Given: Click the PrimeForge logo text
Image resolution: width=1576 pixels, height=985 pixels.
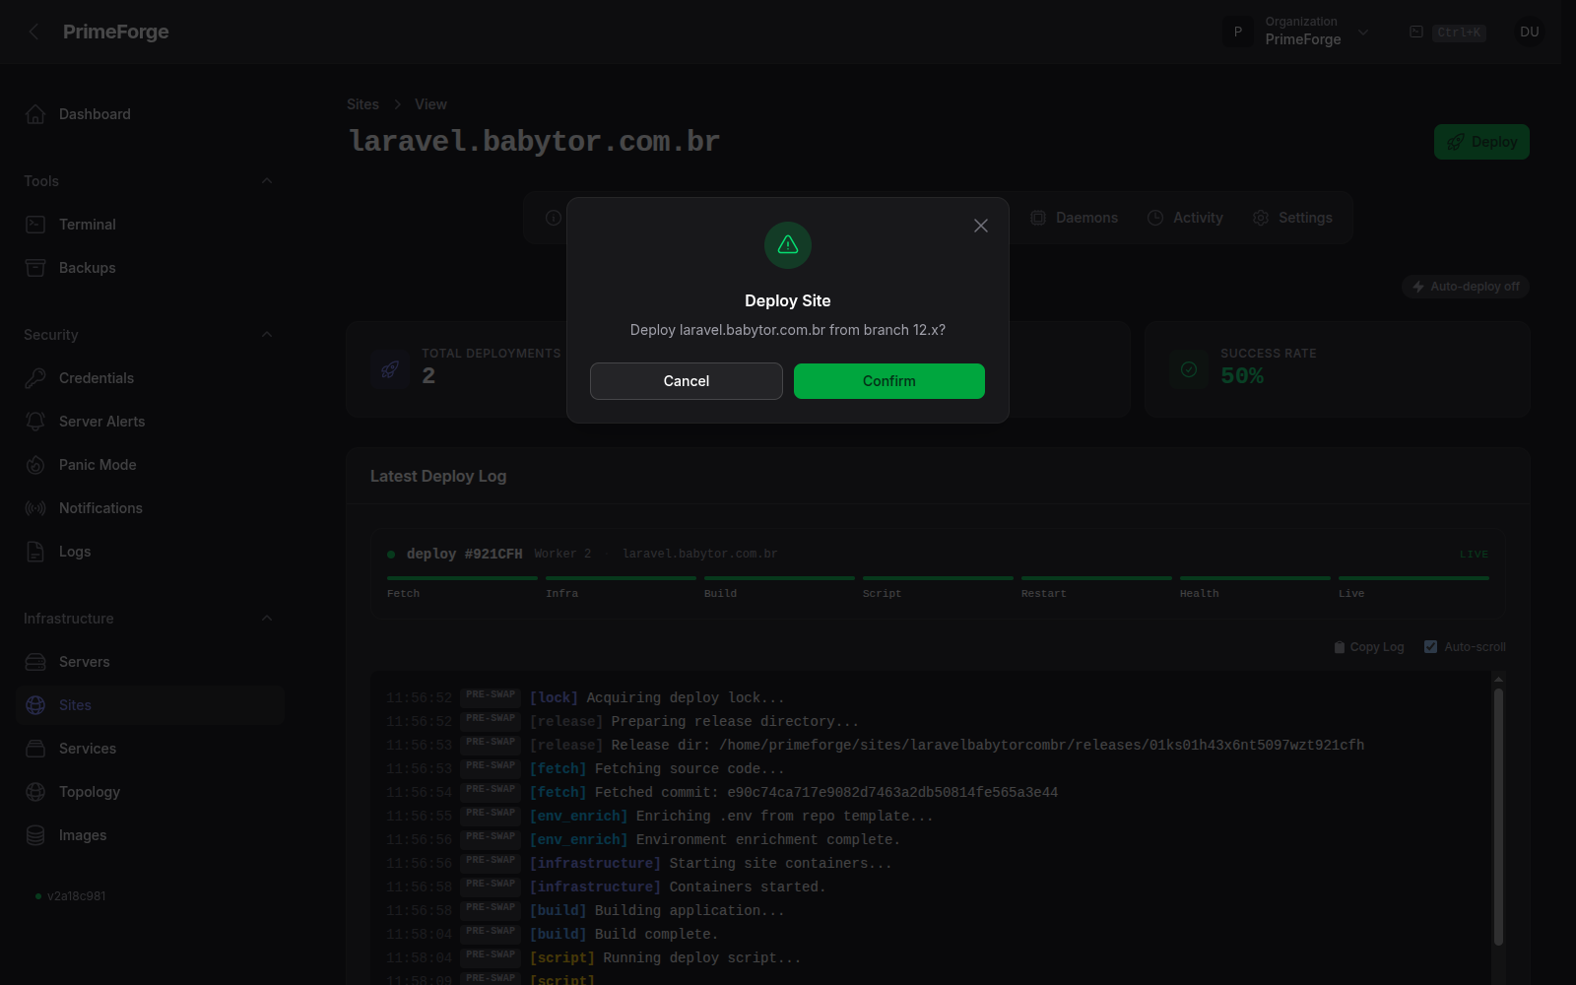Looking at the screenshot, I should 116,32.
